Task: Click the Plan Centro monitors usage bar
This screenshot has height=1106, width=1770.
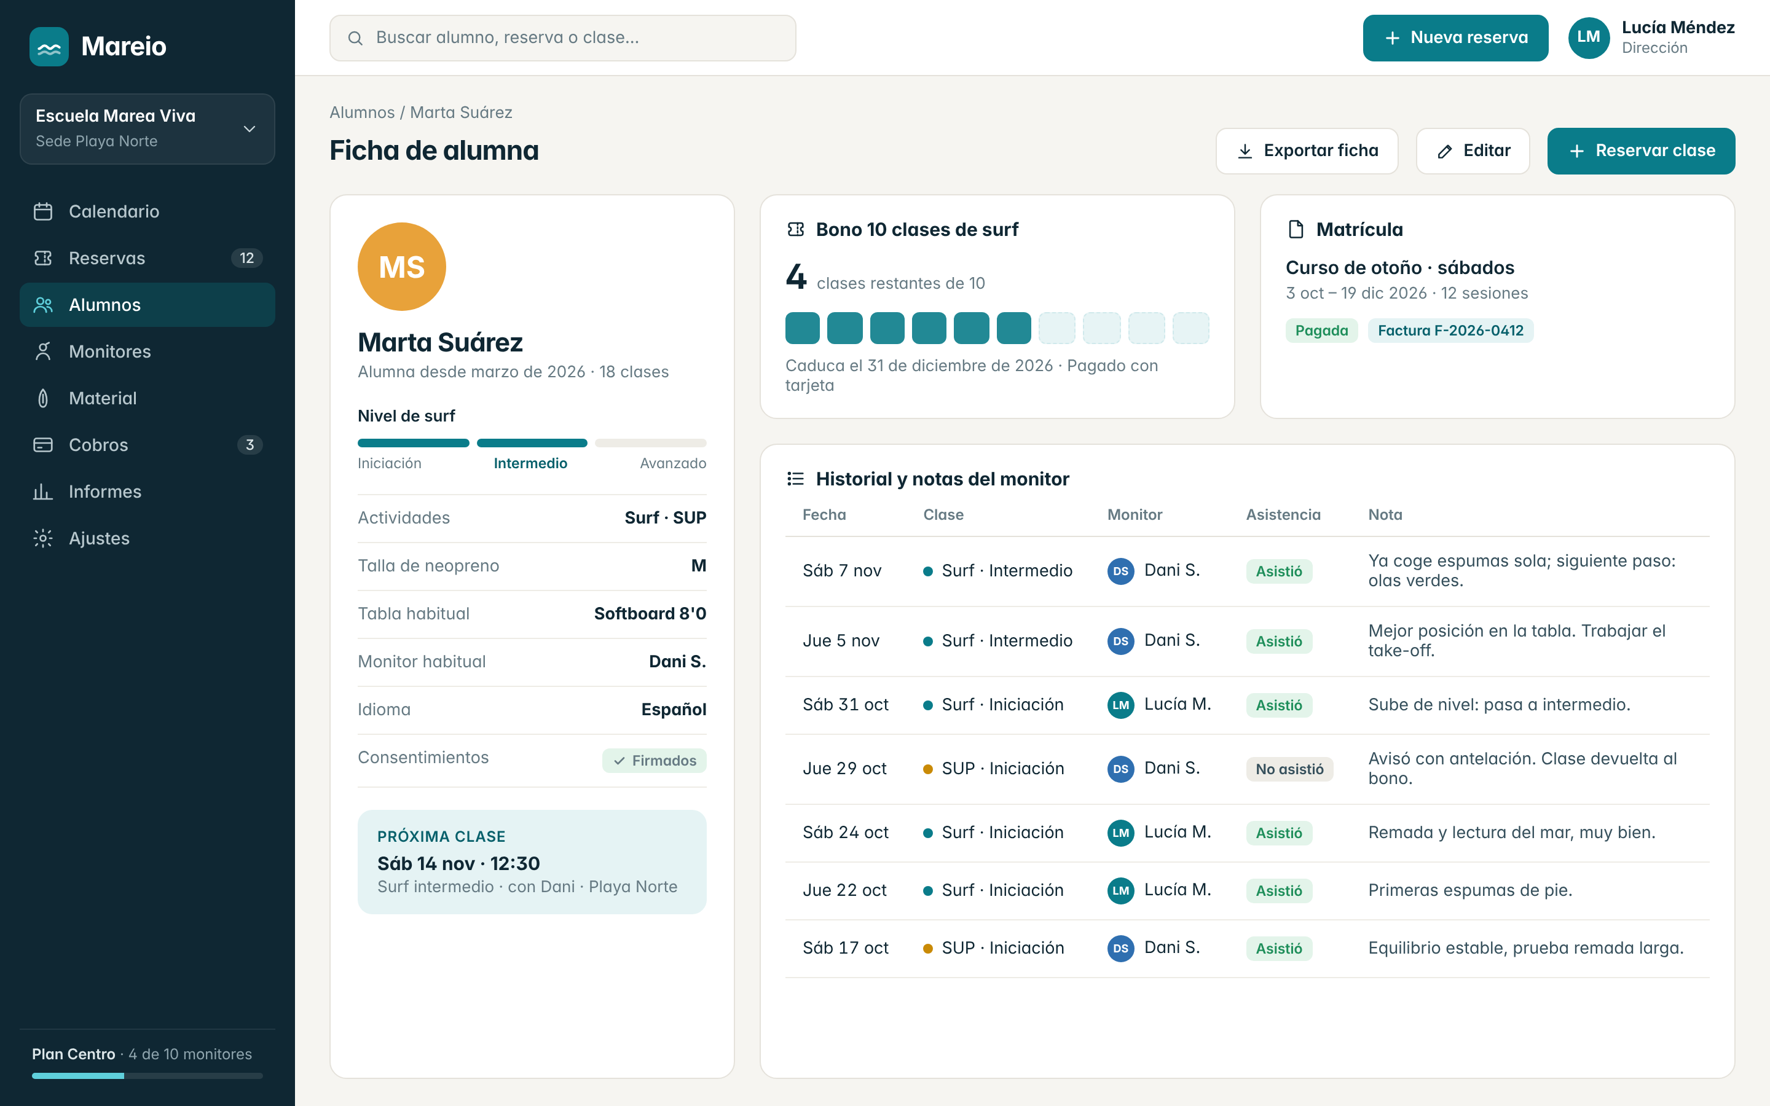Action: point(147,1076)
